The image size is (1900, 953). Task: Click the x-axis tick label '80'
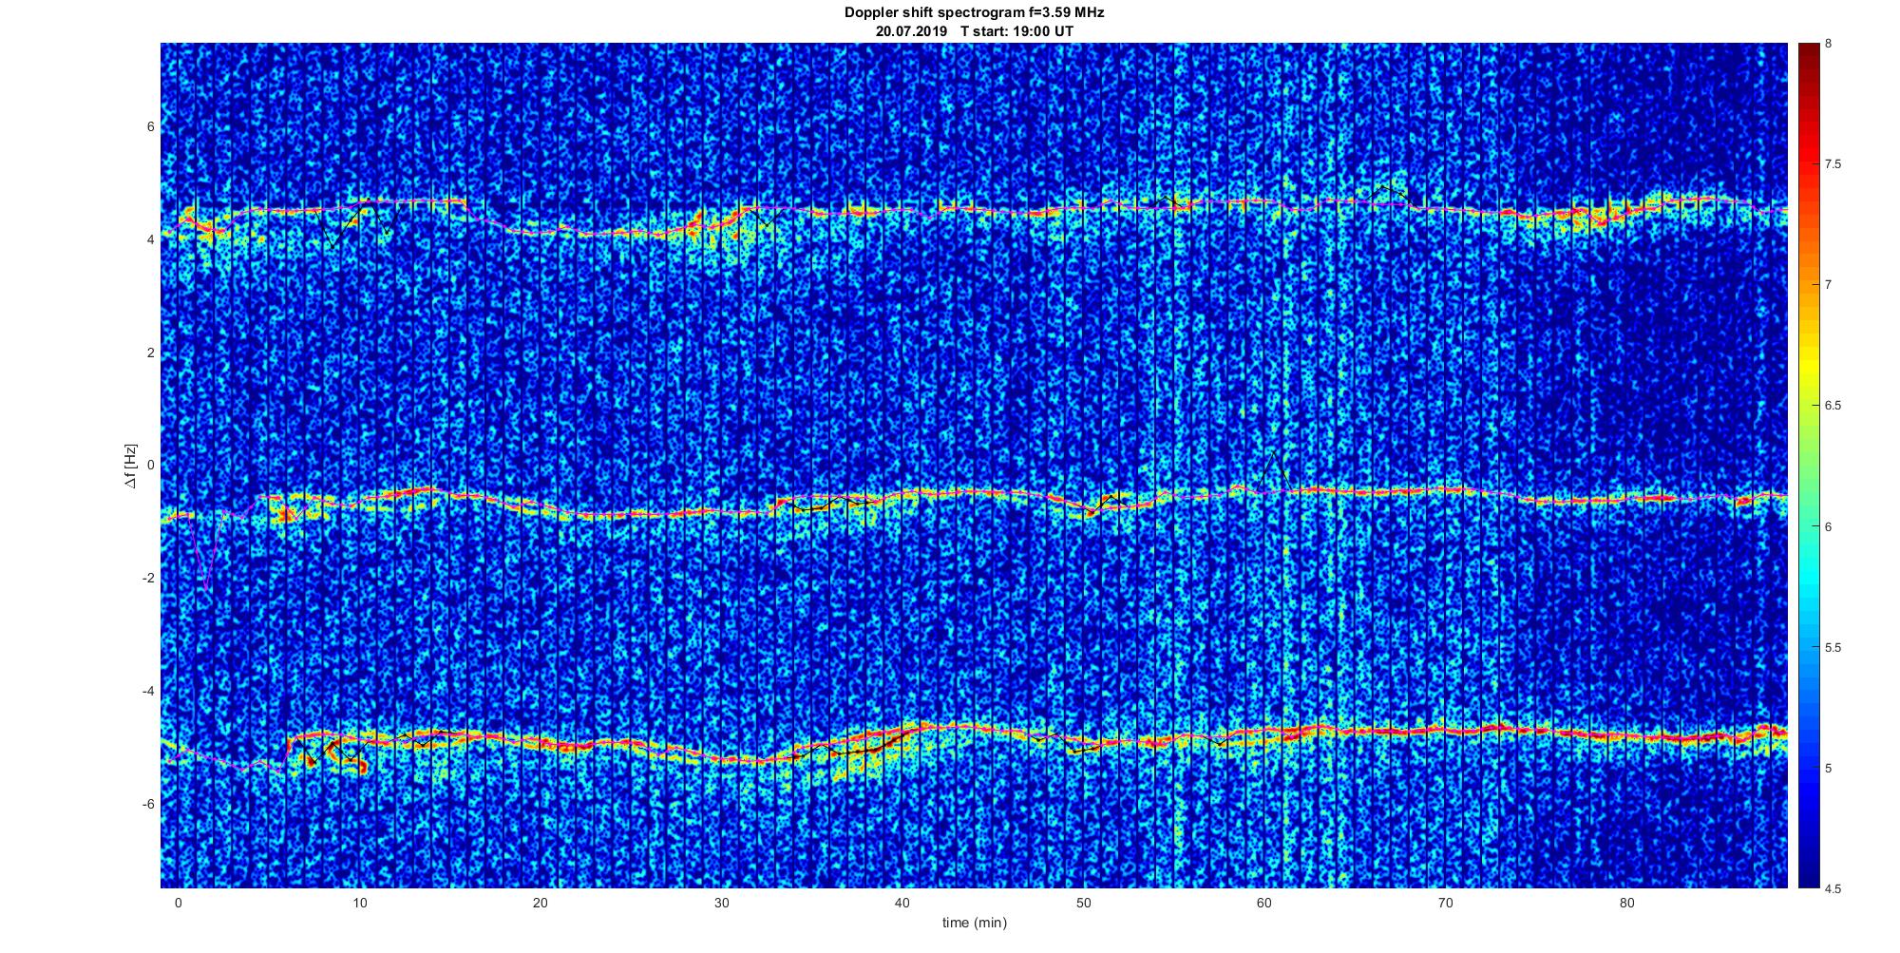pyautogui.click(x=1627, y=903)
